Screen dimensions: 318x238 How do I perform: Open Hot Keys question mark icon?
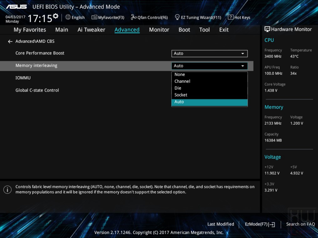coord(231,17)
